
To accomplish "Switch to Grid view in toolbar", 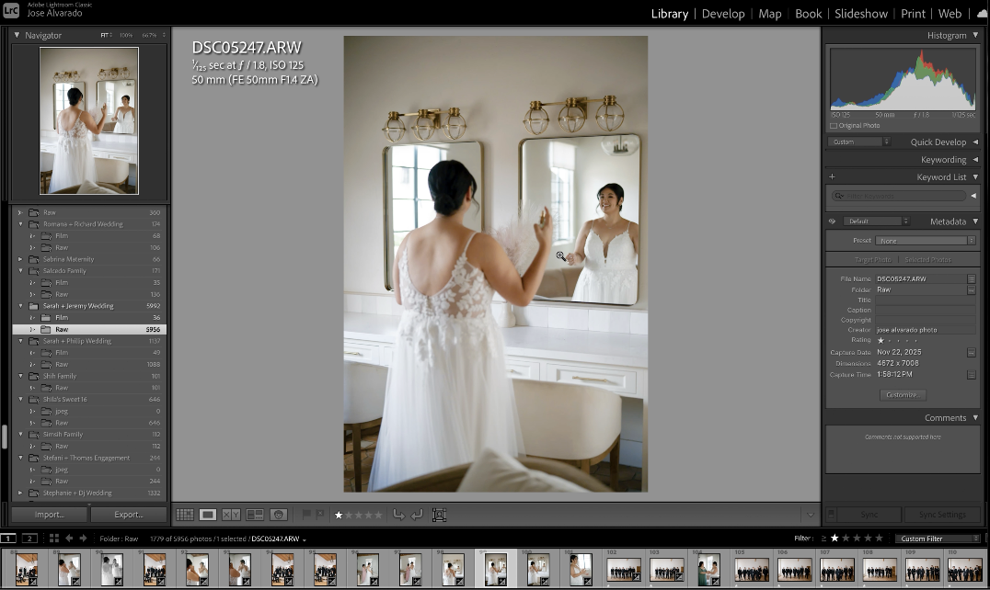I will coord(185,516).
